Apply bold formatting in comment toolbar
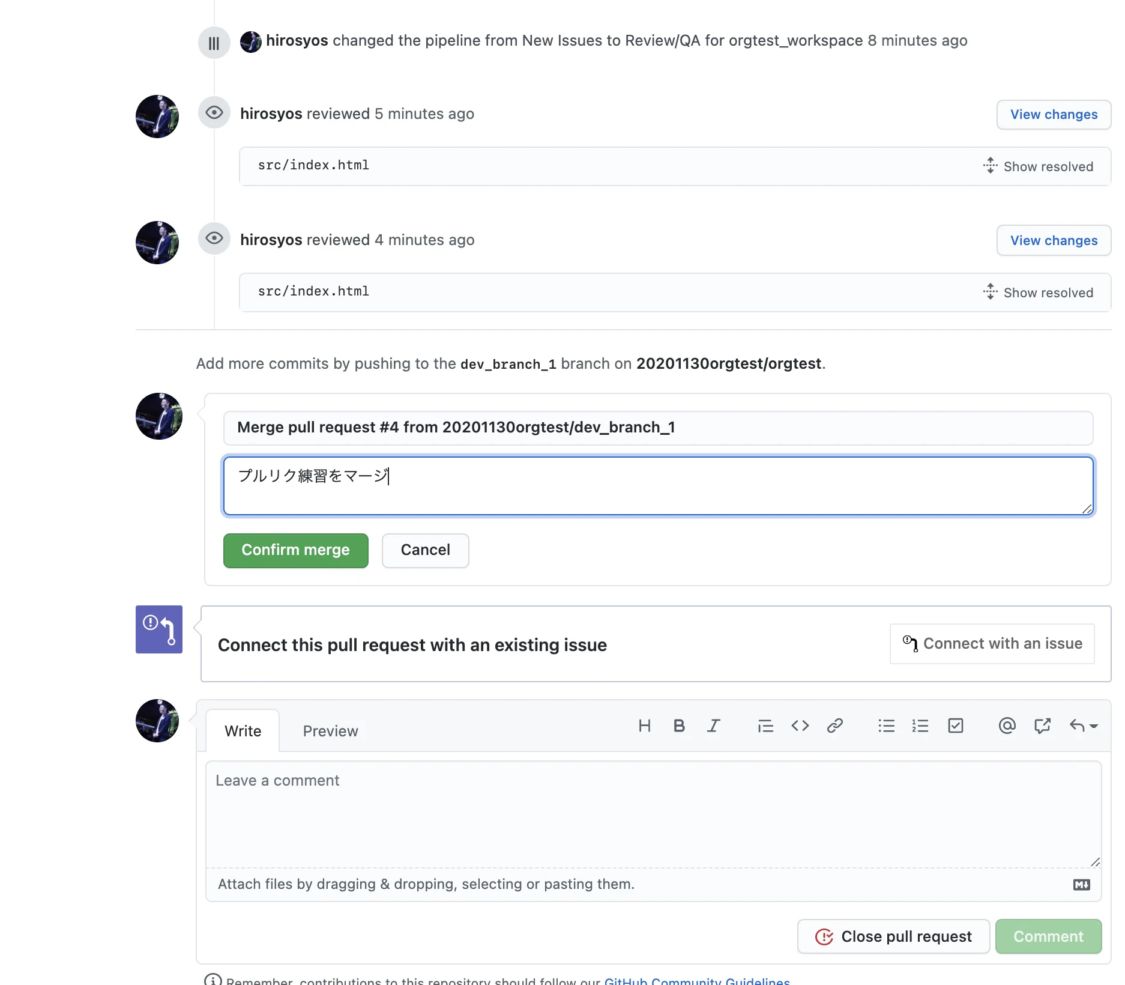Screen dimensions: 1125x985 679,726
